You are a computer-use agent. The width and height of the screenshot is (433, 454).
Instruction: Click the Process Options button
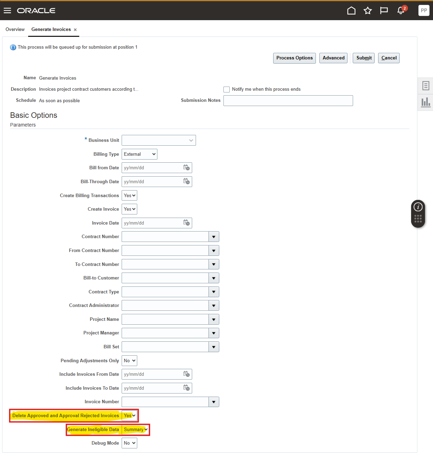coord(294,58)
